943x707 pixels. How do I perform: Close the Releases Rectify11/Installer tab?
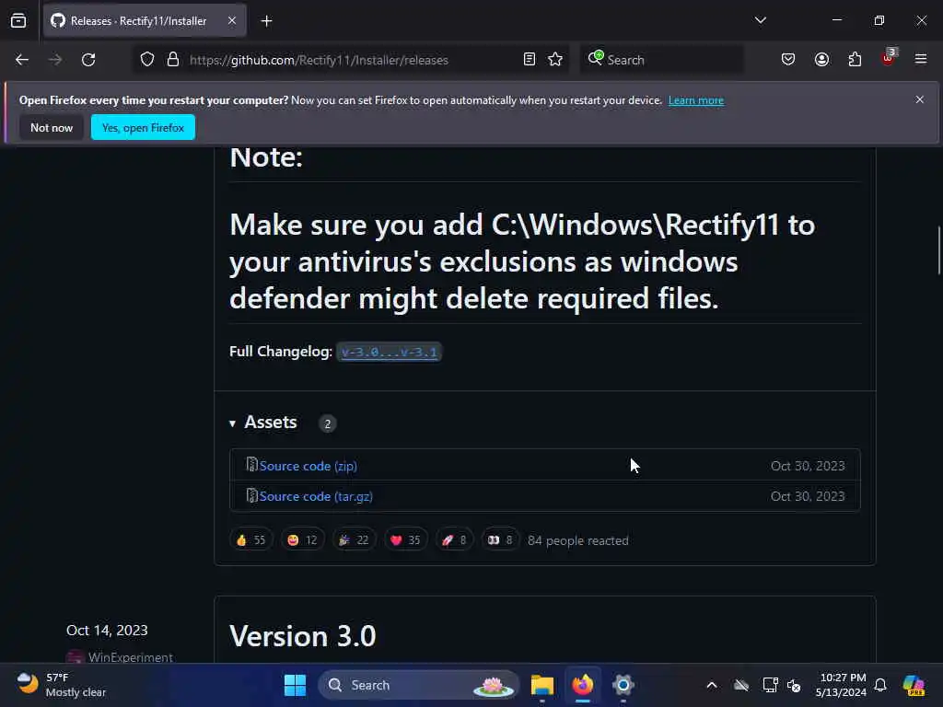point(232,20)
